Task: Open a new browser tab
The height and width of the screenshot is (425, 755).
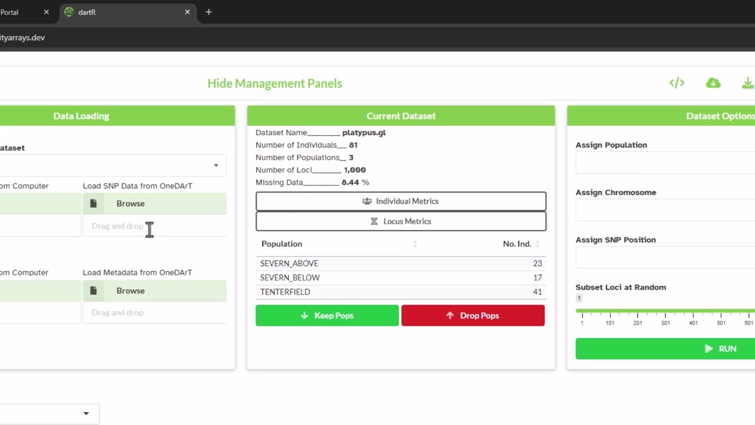Action: pos(208,12)
